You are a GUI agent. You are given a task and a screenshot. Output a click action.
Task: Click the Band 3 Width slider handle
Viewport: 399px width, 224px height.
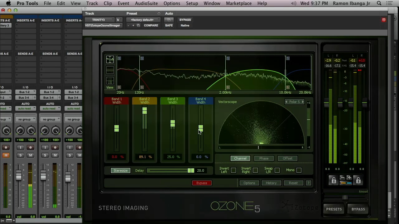click(173, 124)
